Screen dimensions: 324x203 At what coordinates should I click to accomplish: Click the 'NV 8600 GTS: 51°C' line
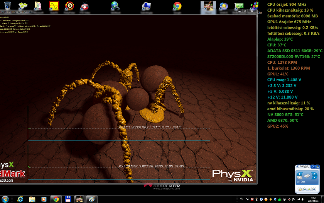(285, 114)
